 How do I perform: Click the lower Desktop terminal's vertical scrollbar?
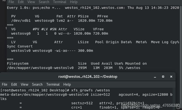(174, 99)
